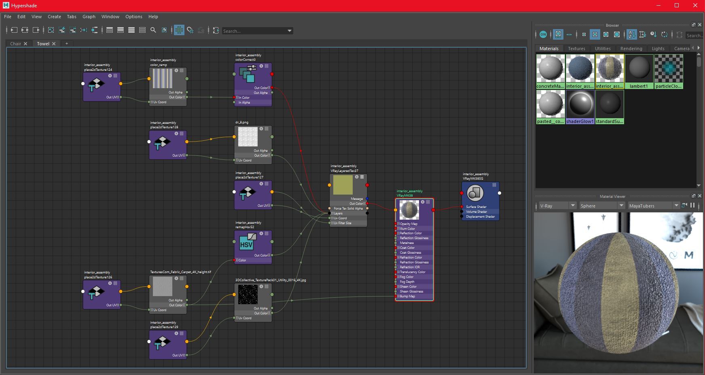
Task: Set nodes to connected mode icon
Action: point(121,30)
